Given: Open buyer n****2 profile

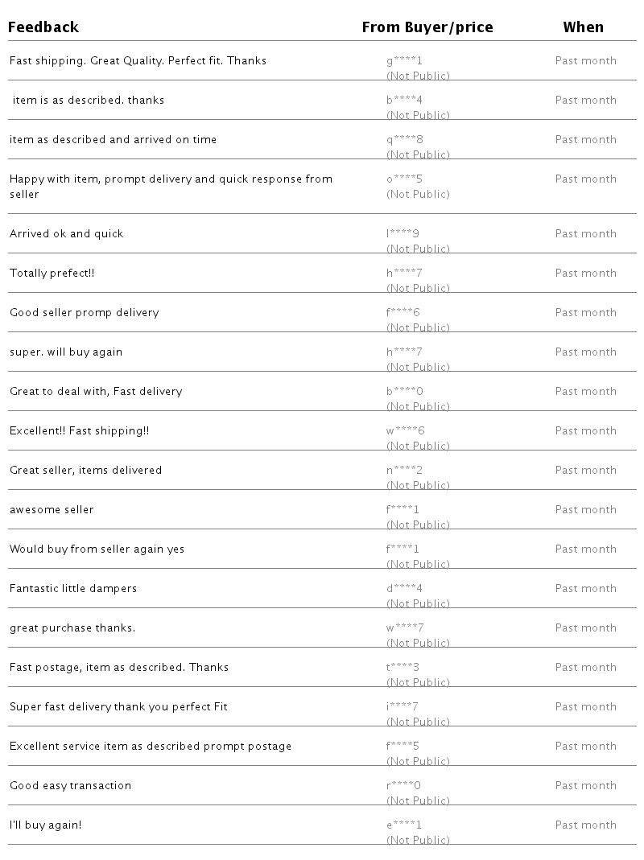Looking at the screenshot, I should pos(404,471).
